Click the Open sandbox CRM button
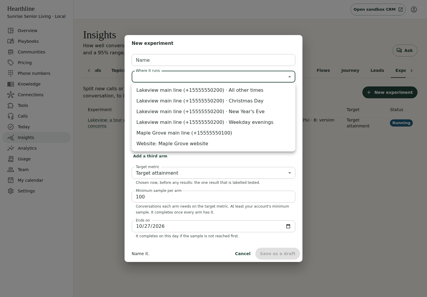Screen dimensions: 427x297 378,10
